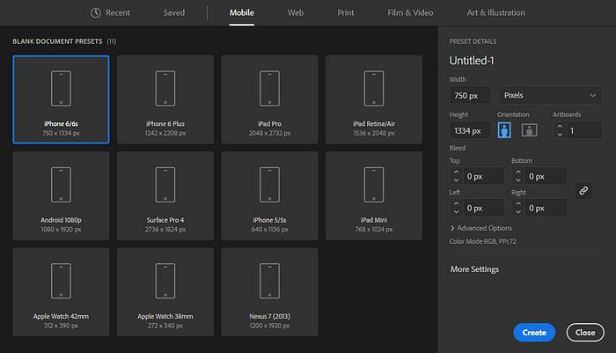This screenshot has width=616, height=353.
Task: Click the Untitled-1 document name field
Action: point(525,61)
